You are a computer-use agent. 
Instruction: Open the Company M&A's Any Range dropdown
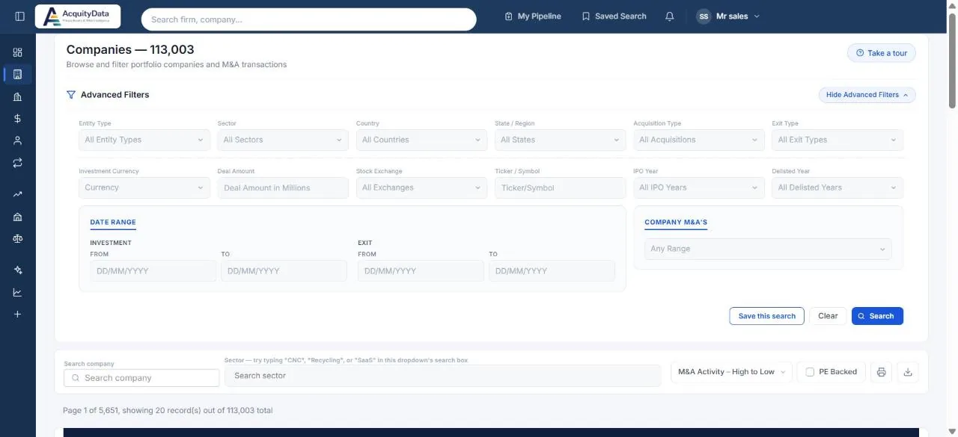[x=768, y=249]
